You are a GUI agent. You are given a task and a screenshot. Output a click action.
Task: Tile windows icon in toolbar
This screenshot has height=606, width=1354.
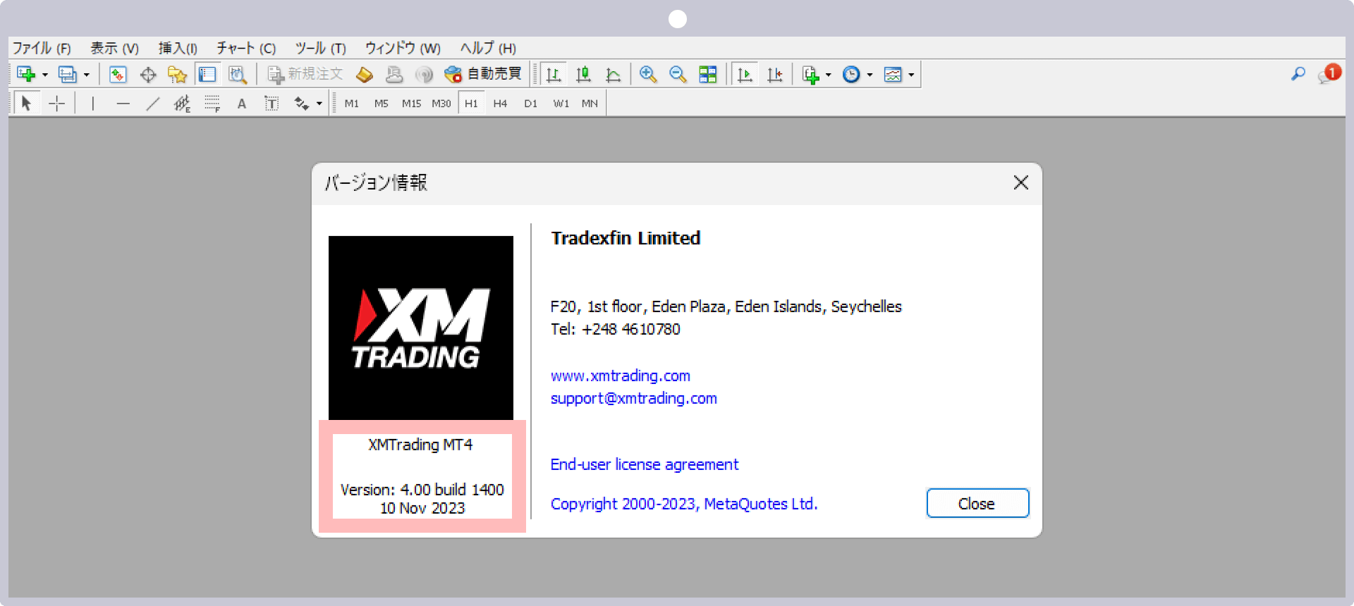click(x=707, y=74)
